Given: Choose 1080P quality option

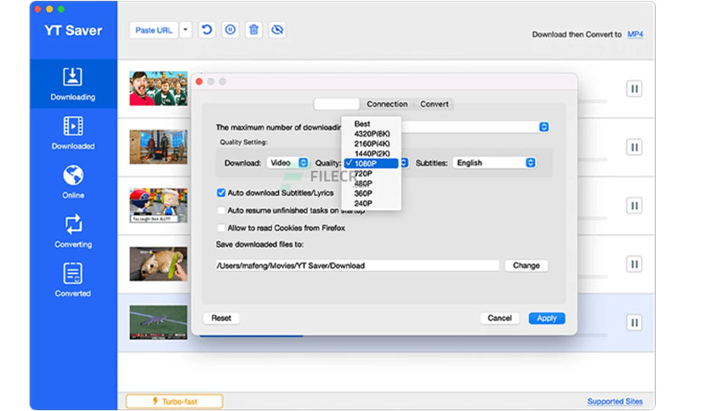Looking at the screenshot, I should click(x=371, y=163).
